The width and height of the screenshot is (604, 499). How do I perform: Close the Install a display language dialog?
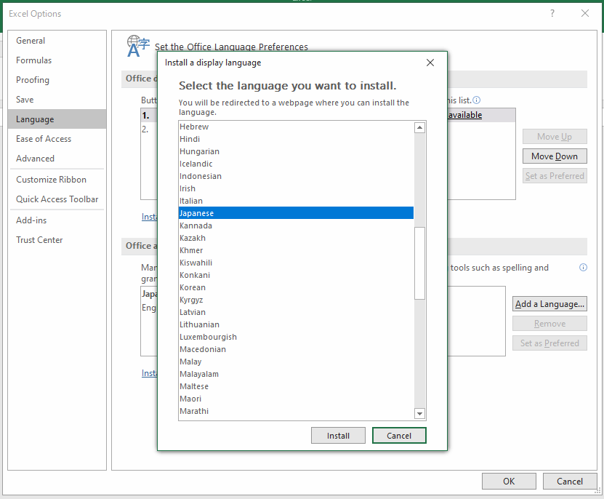430,63
